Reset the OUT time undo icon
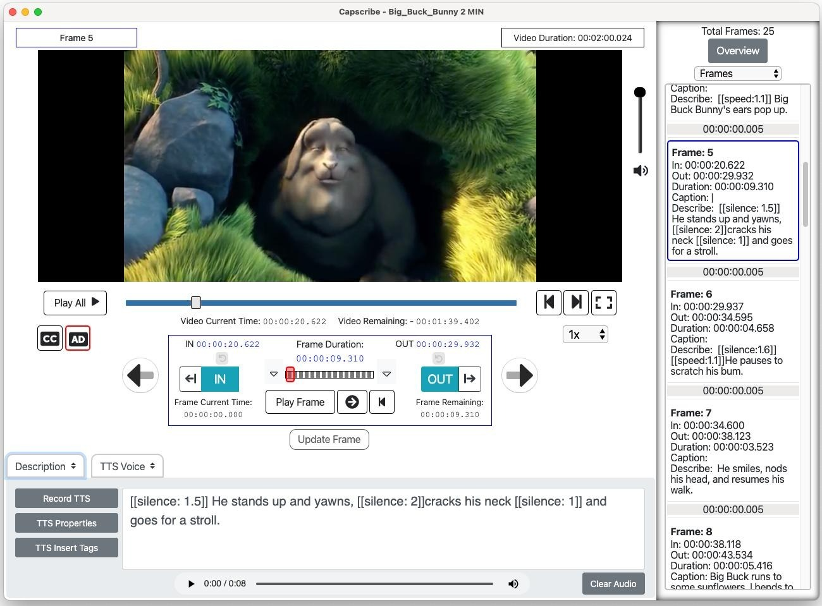 [439, 358]
